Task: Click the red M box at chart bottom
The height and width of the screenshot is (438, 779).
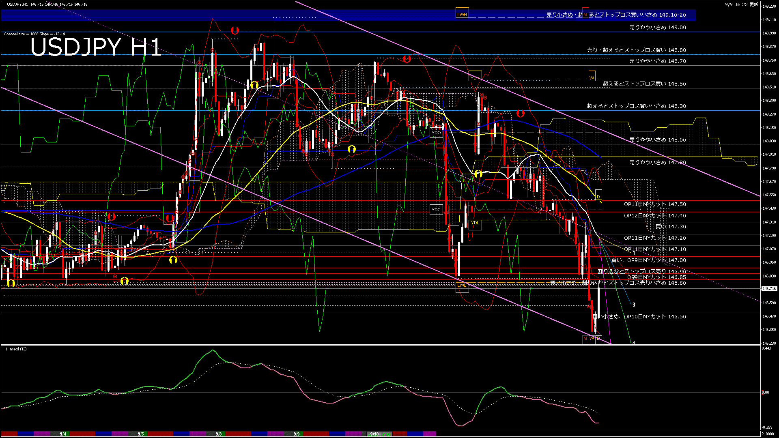Action: coord(585,338)
